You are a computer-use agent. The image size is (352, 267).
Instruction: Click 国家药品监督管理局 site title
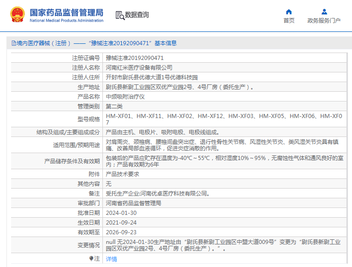click(x=66, y=12)
